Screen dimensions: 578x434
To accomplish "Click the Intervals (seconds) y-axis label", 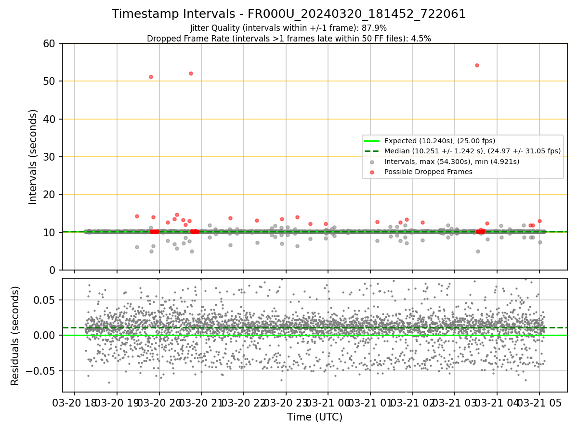I will 33,157.
